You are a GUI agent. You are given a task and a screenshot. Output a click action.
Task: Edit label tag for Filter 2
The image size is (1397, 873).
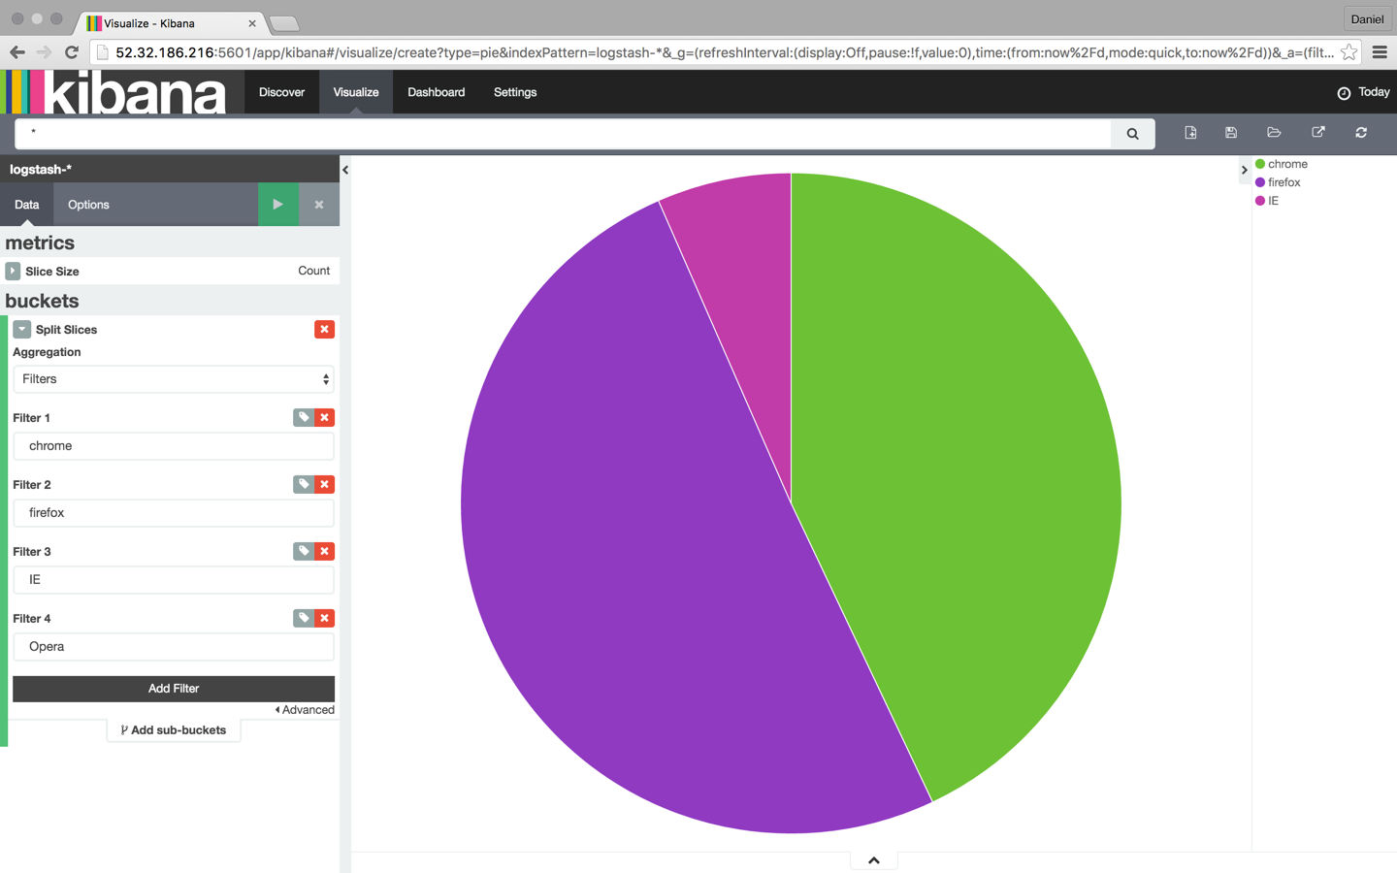click(x=304, y=484)
